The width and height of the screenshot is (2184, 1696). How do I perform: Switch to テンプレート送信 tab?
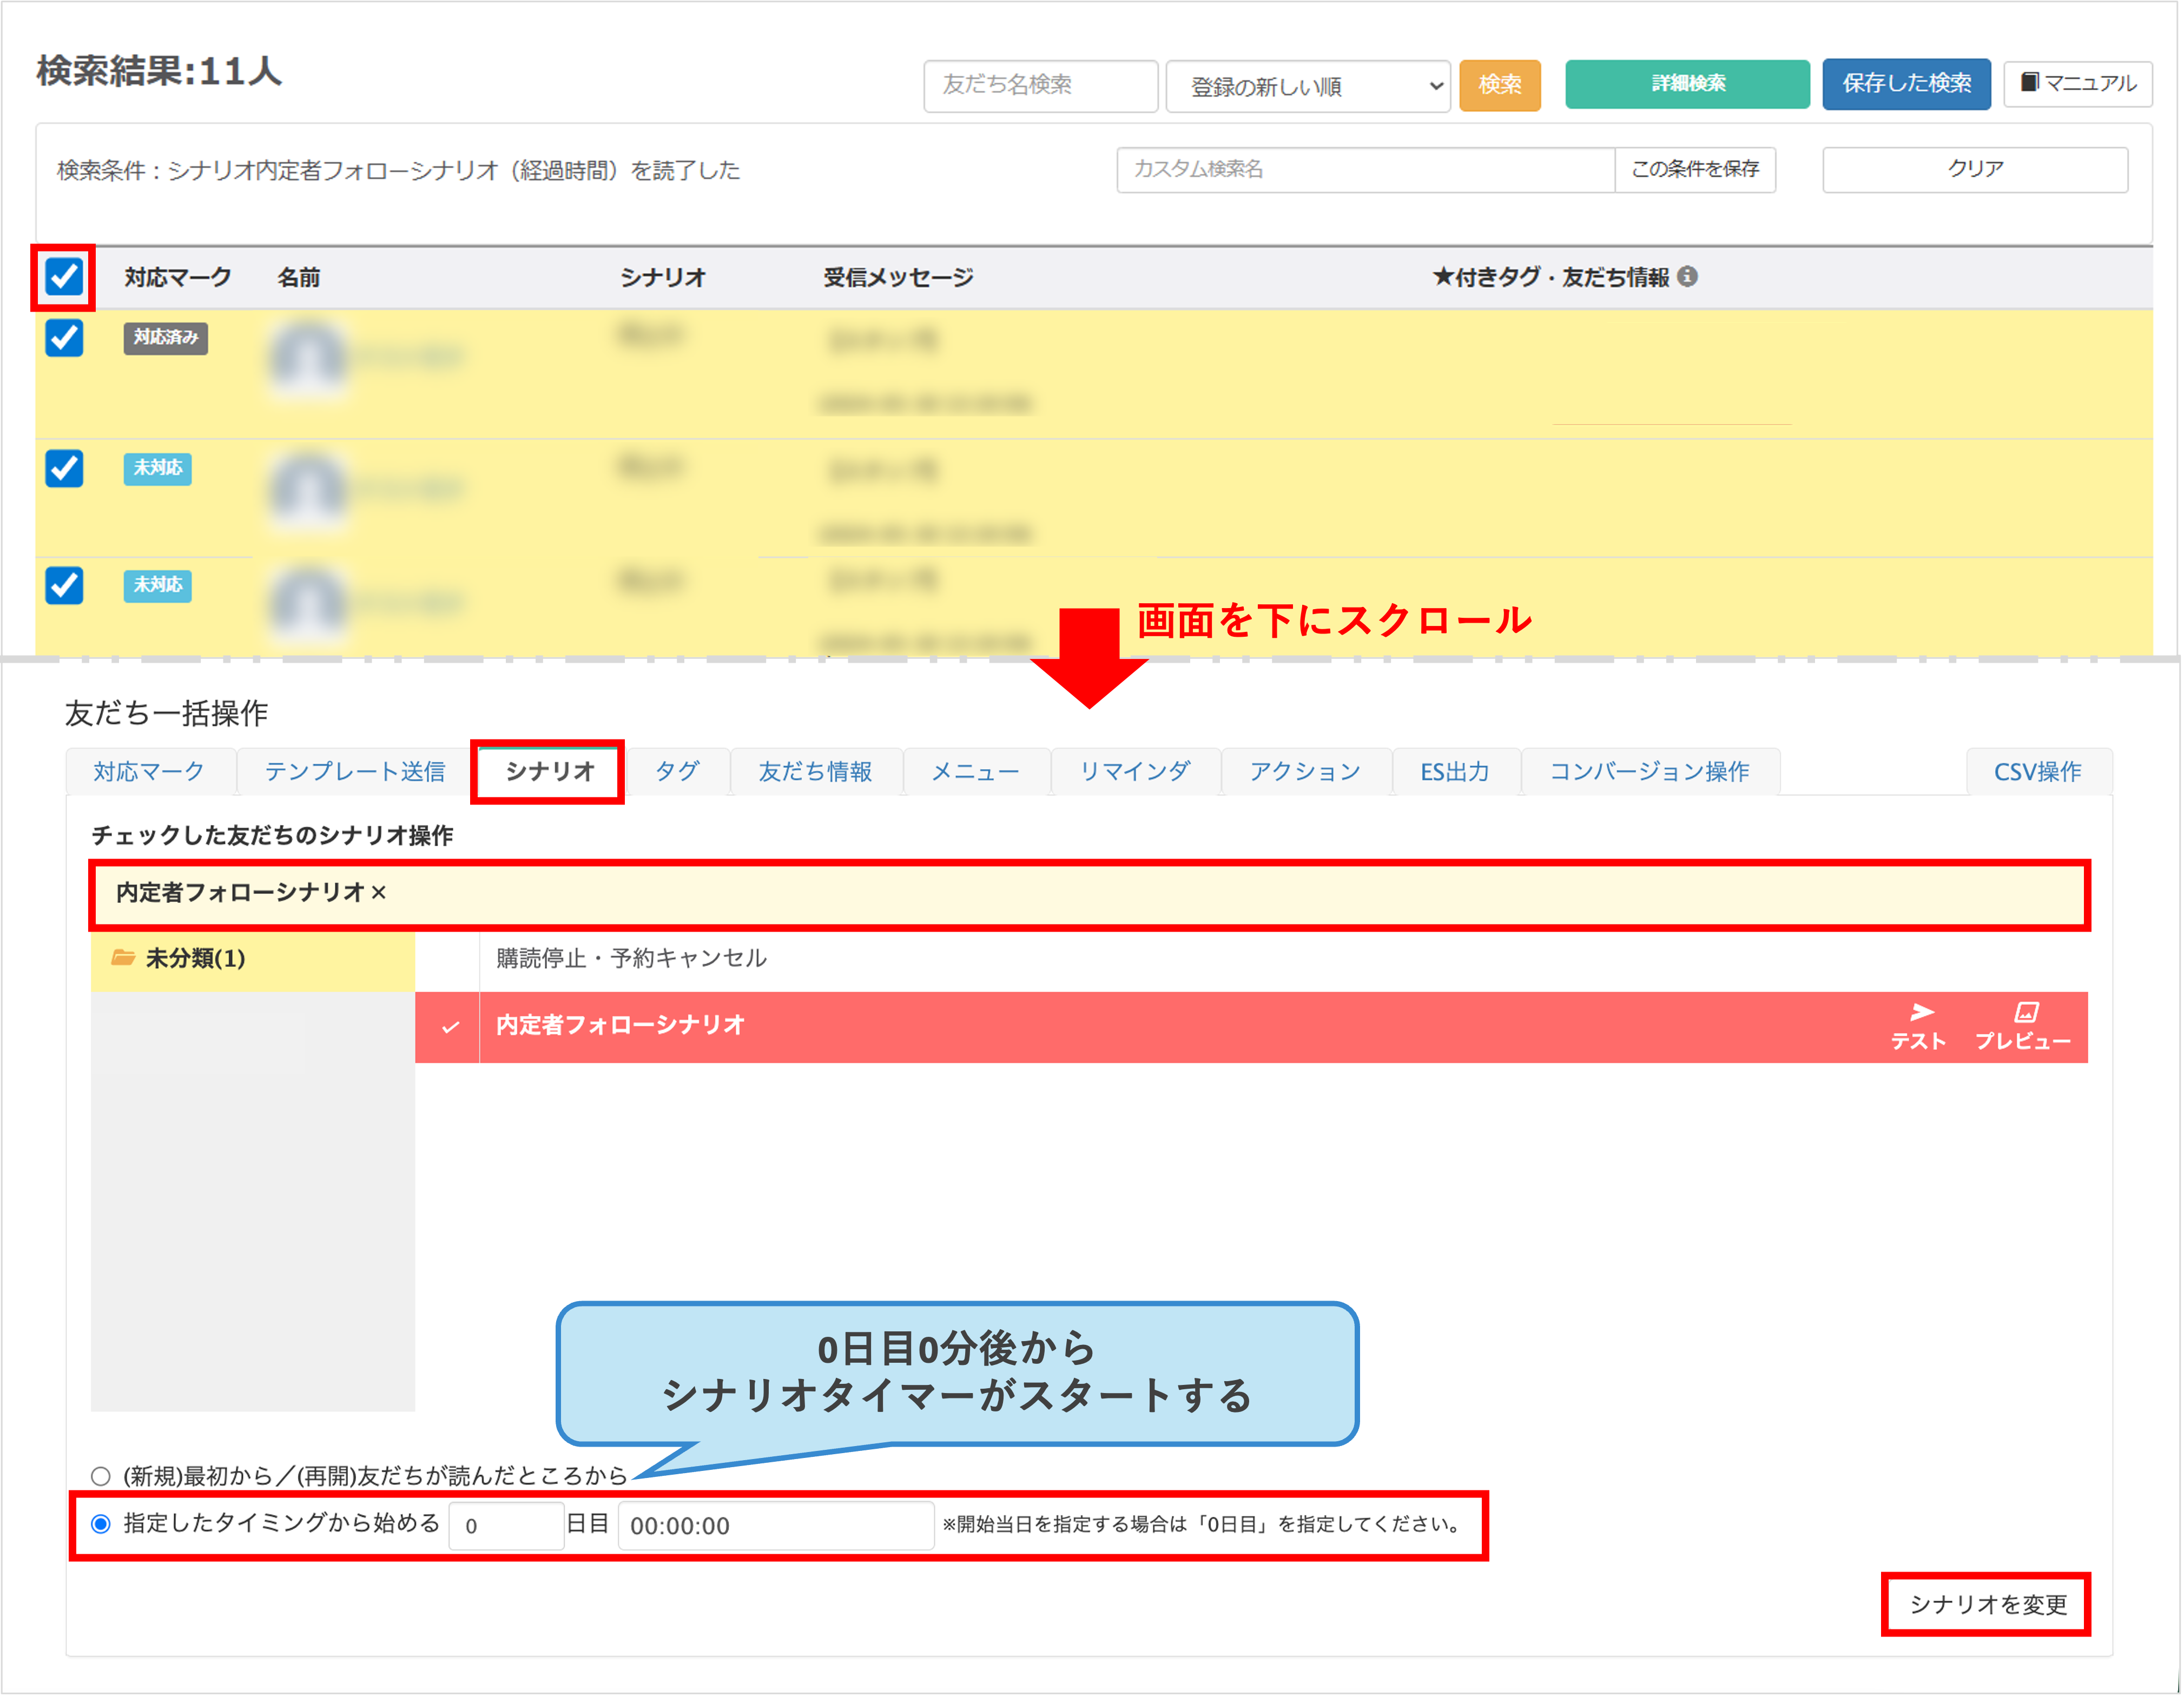click(354, 771)
